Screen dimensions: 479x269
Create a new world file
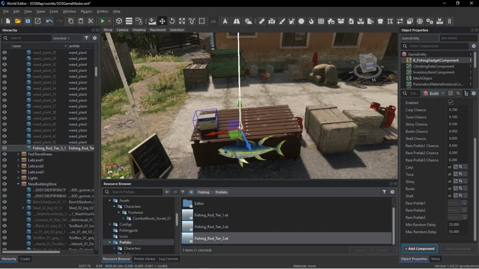pyautogui.click(x=8, y=21)
